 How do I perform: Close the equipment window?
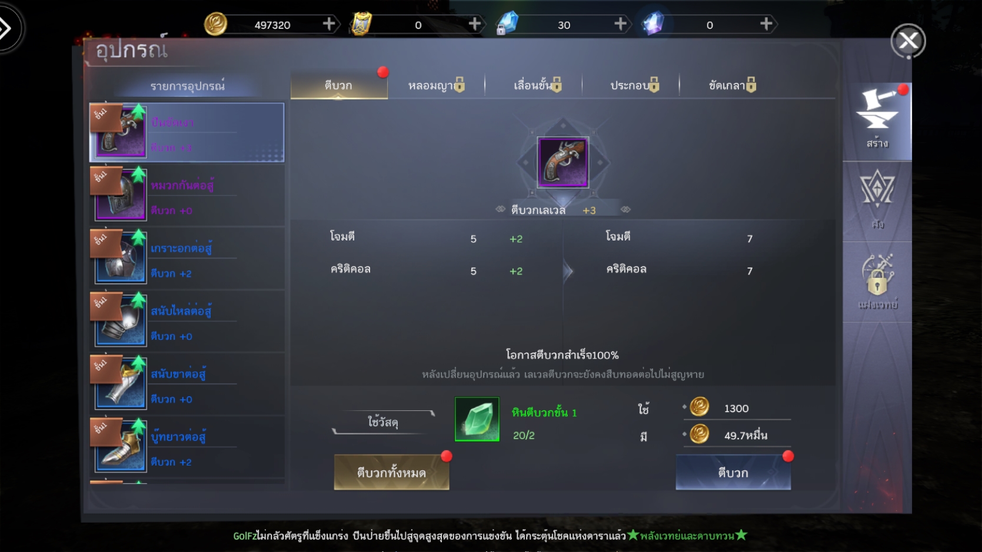[x=908, y=41]
